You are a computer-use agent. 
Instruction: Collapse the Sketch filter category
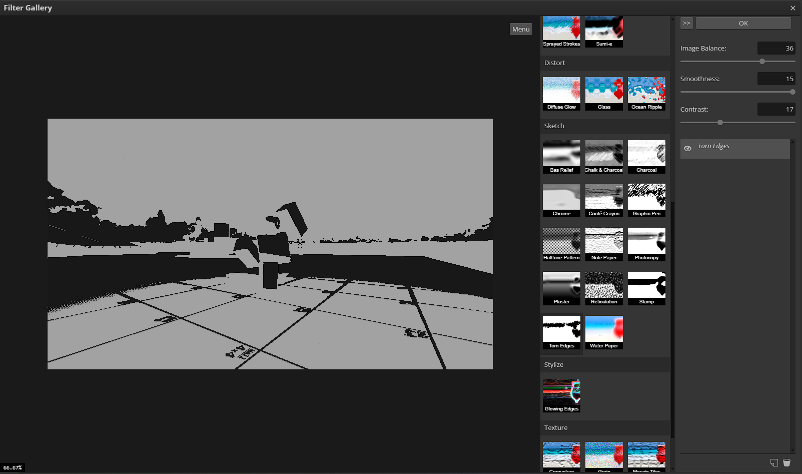554,126
